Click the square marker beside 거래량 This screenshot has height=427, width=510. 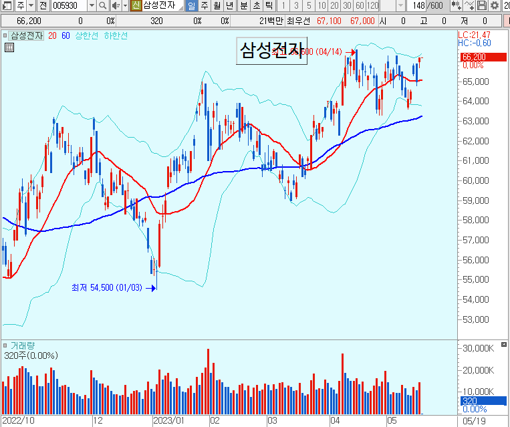[x=5, y=345]
